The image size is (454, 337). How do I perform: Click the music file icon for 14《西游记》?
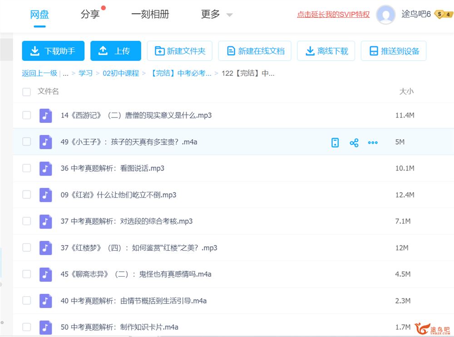click(45, 116)
